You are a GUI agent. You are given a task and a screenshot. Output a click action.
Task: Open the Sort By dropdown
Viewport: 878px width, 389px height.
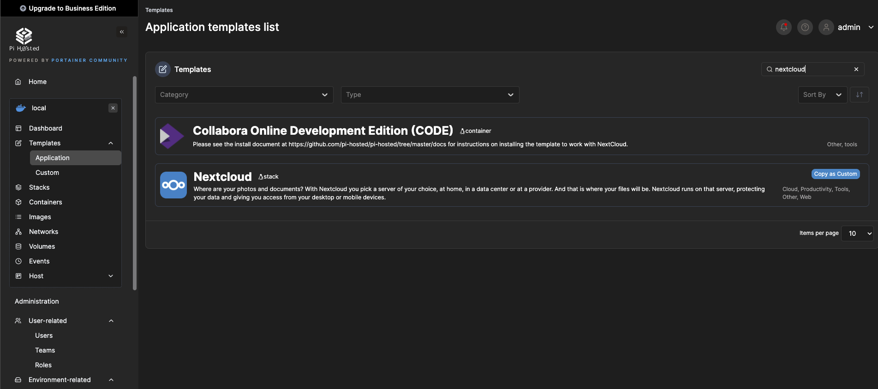click(x=822, y=95)
